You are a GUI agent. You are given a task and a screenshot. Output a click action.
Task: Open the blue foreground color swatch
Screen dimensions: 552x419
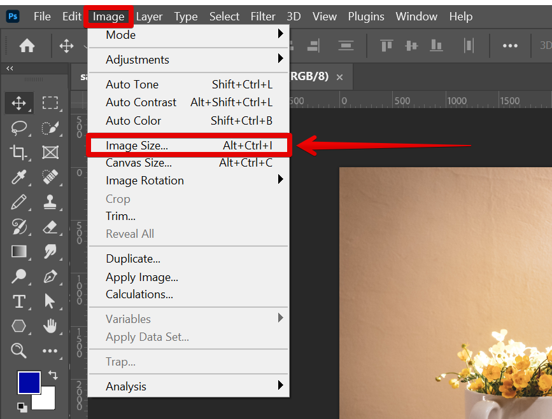click(29, 382)
